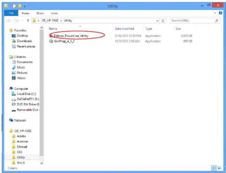This screenshot has width=226, height=173.
Task: Click the Downloads folder icon
Action: tap(14, 41)
